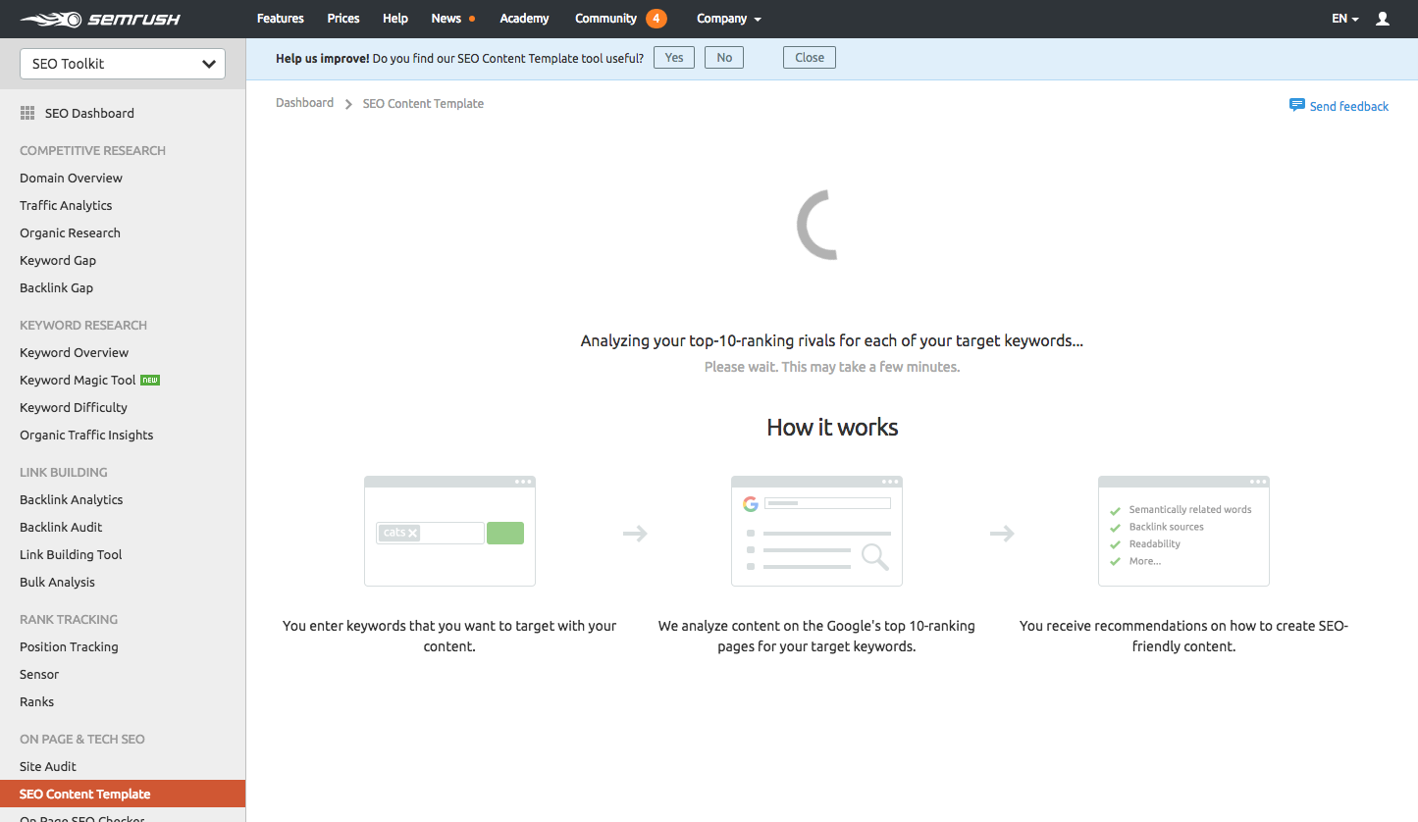The width and height of the screenshot is (1418, 822).
Task: Click the orange News notification dot
Action: click(x=472, y=19)
